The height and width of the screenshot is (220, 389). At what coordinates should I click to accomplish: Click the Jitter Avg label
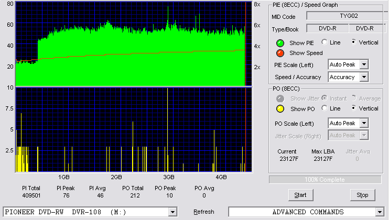coord(358,151)
